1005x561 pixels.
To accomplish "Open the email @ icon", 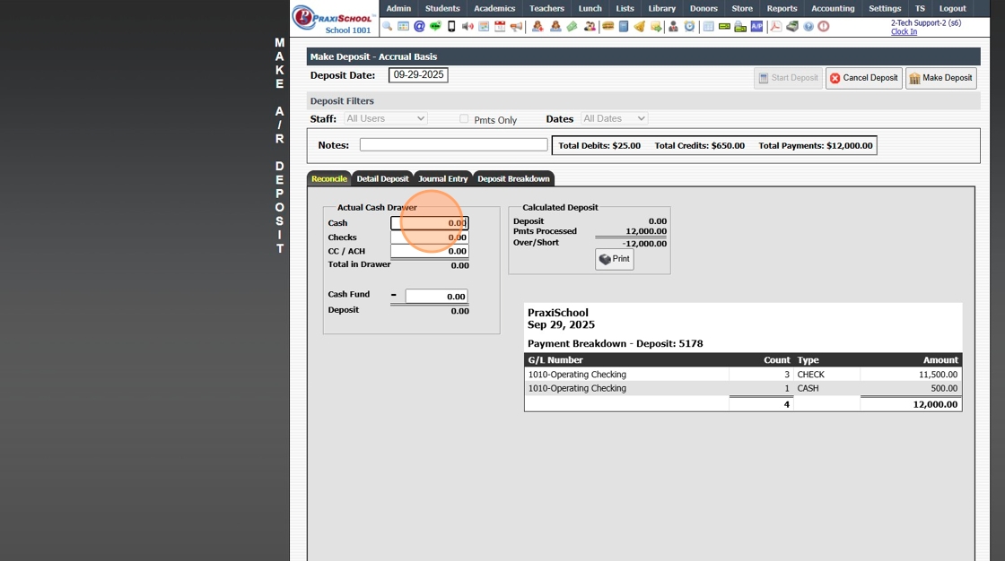I will click(x=419, y=27).
